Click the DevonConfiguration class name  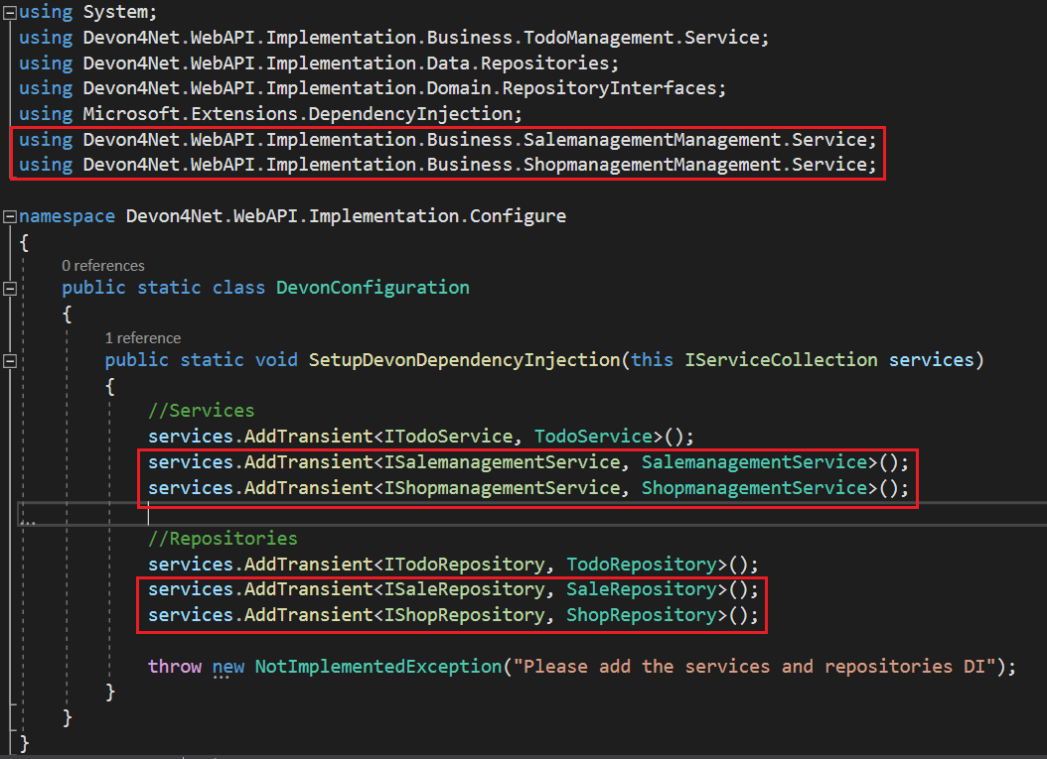372,288
